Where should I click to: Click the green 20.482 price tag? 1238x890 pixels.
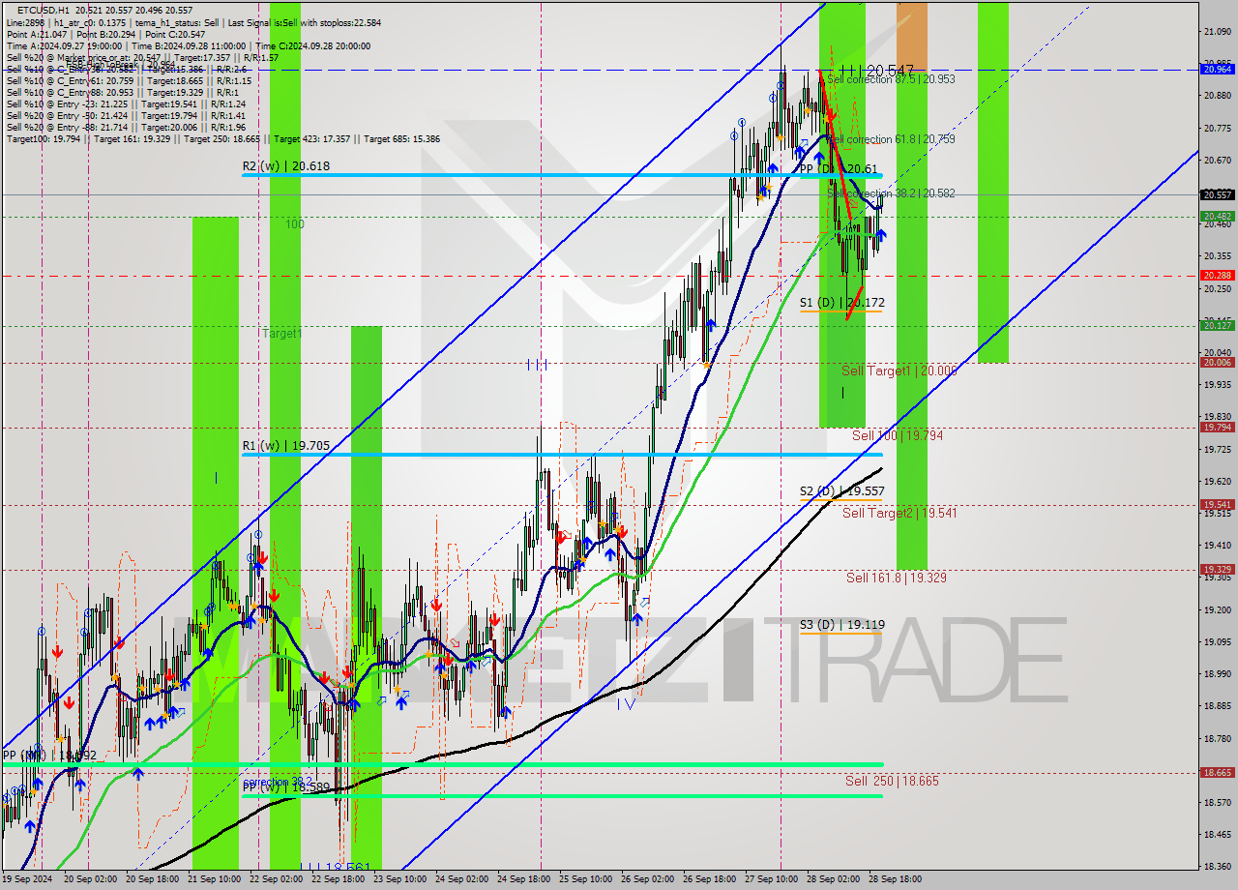pyautogui.click(x=1217, y=217)
